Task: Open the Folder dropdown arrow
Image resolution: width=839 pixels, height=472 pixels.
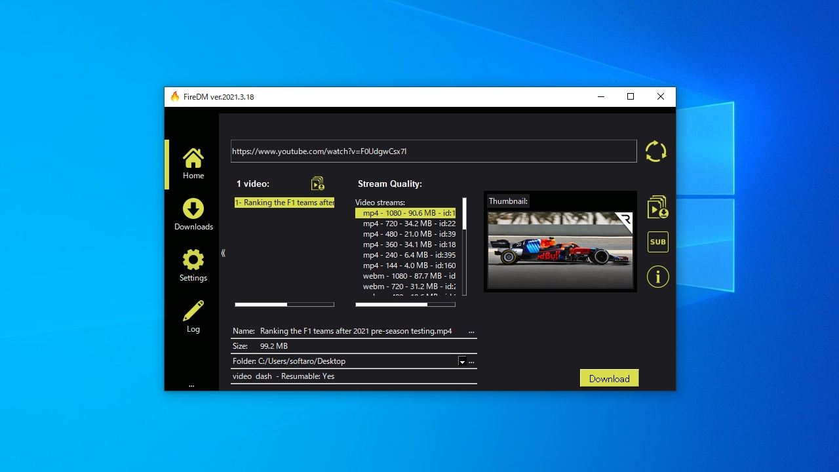Action: pyautogui.click(x=462, y=361)
